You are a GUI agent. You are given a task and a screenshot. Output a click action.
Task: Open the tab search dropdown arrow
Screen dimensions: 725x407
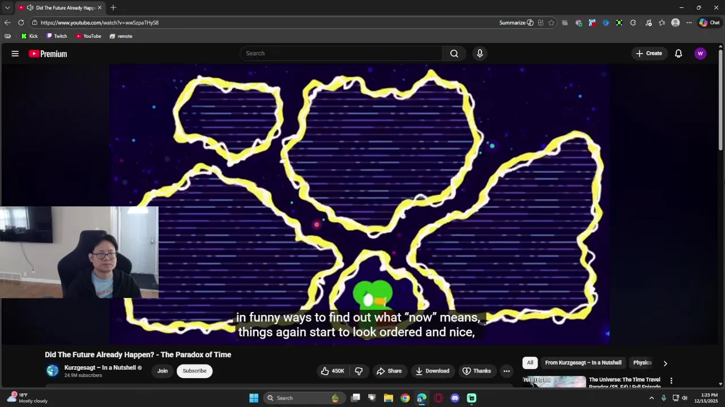coord(7,8)
